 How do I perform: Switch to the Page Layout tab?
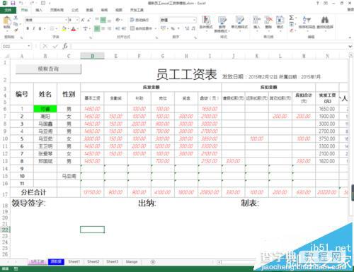pos(57,10)
